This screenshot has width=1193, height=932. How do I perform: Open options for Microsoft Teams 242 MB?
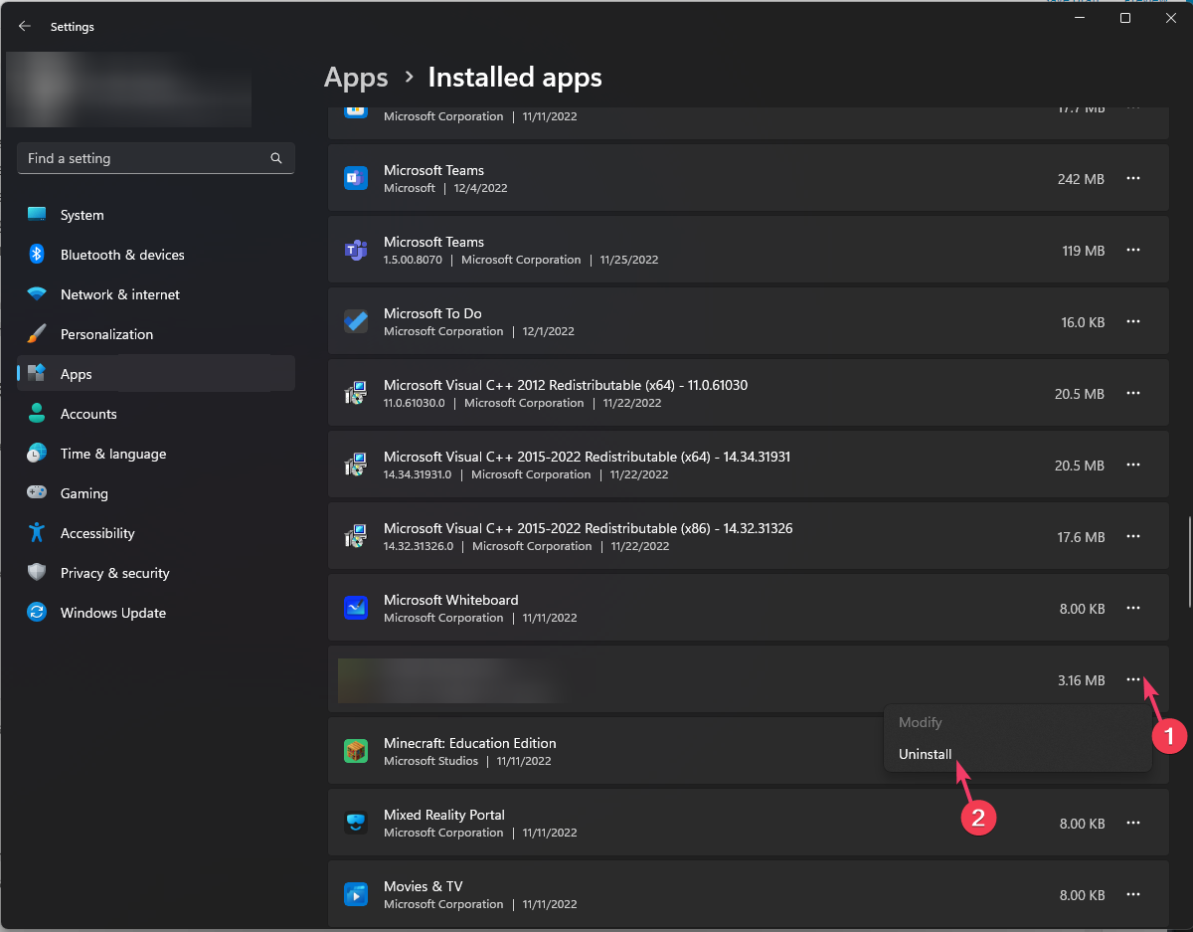pos(1132,178)
